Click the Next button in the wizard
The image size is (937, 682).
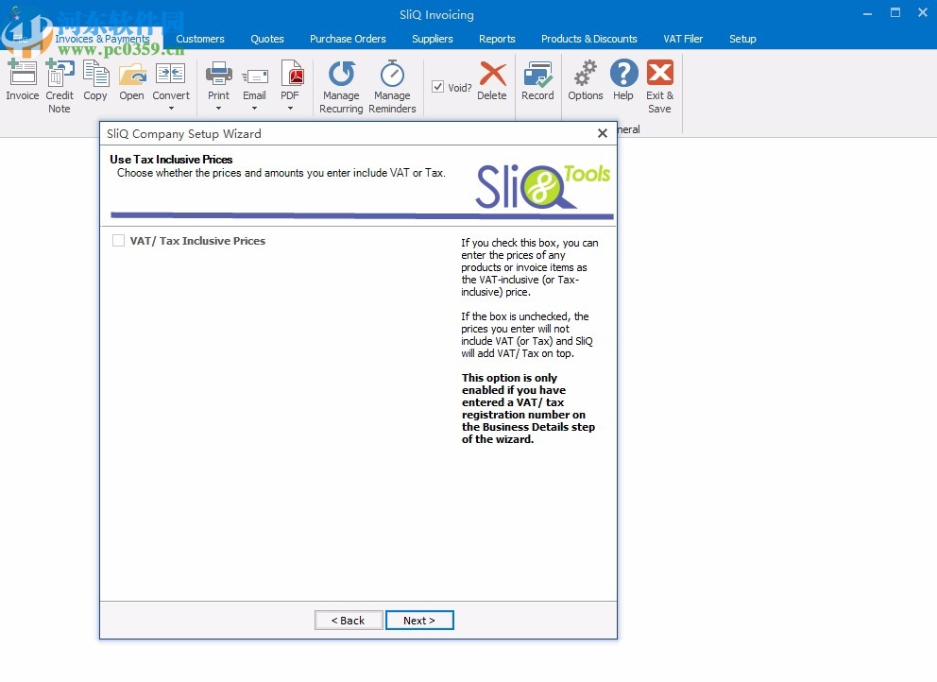419,621
